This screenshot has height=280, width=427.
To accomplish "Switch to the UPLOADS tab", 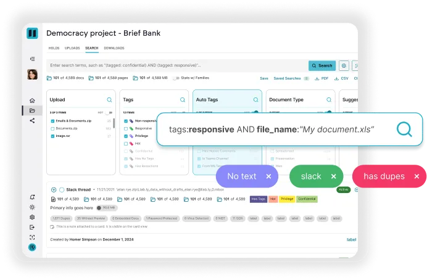I will click(x=72, y=48).
